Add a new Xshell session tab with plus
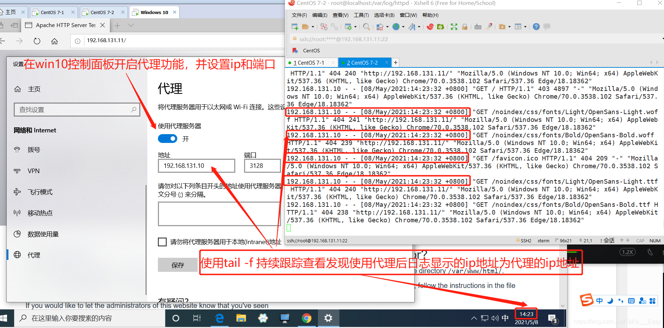Viewport: 664px width, 328px height. [x=396, y=63]
